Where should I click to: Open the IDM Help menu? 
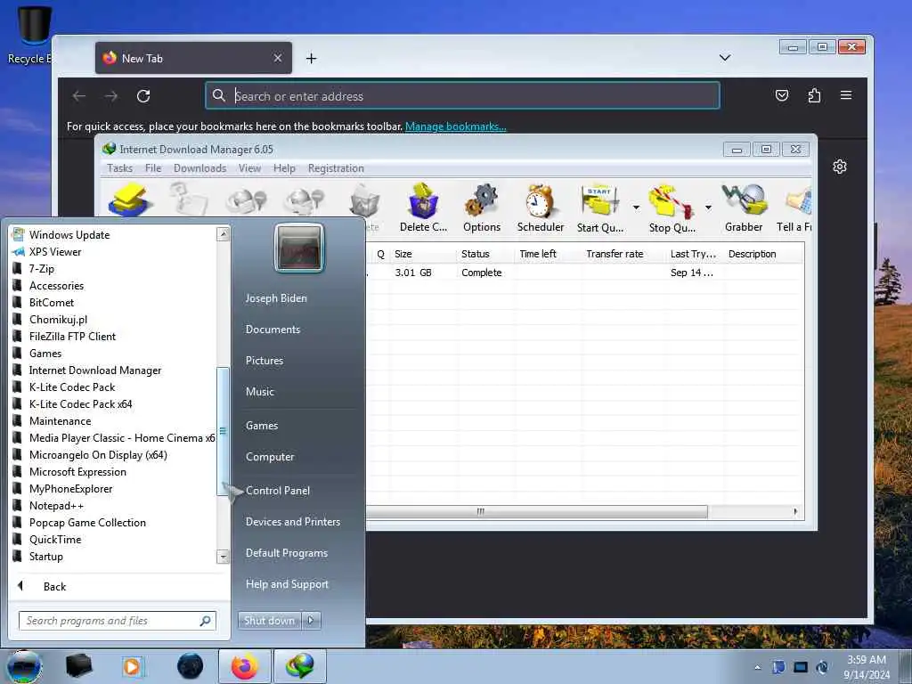284,168
